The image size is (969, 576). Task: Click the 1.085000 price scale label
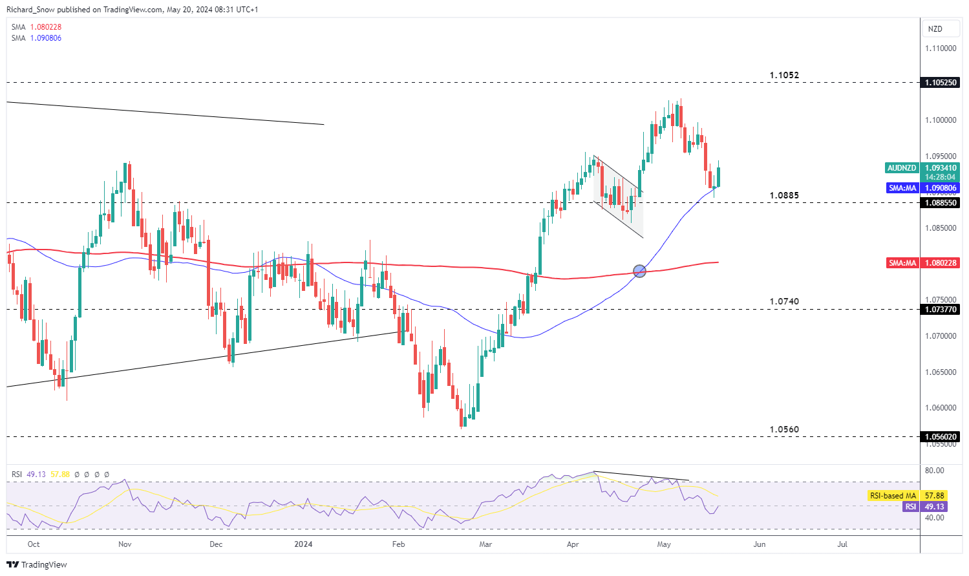click(x=941, y=228)
